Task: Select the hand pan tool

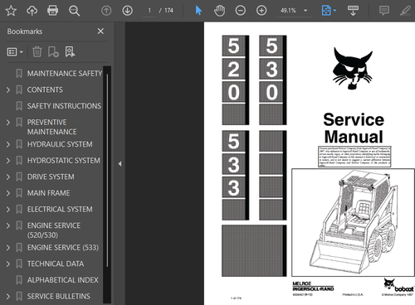Action: tap(219, 11)
